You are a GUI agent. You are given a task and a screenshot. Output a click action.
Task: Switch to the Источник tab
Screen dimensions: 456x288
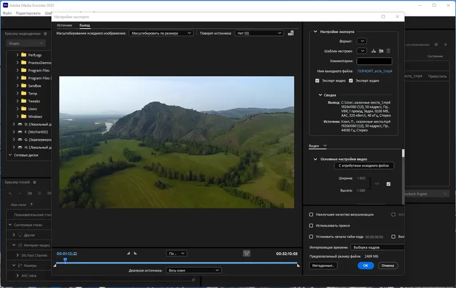tap(64, 26)
